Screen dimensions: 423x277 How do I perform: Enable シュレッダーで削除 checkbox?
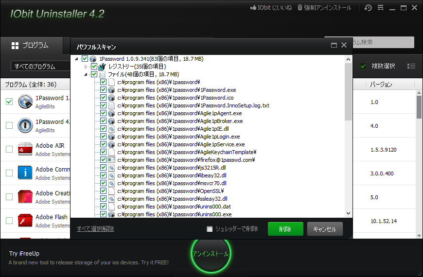[x=210, y=229]
